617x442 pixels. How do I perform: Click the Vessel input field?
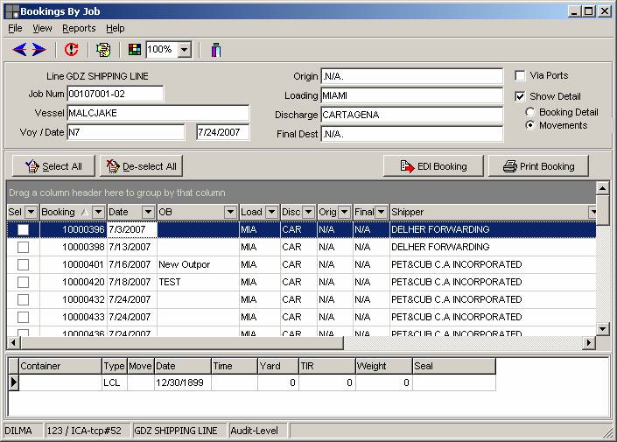[158, 113]
